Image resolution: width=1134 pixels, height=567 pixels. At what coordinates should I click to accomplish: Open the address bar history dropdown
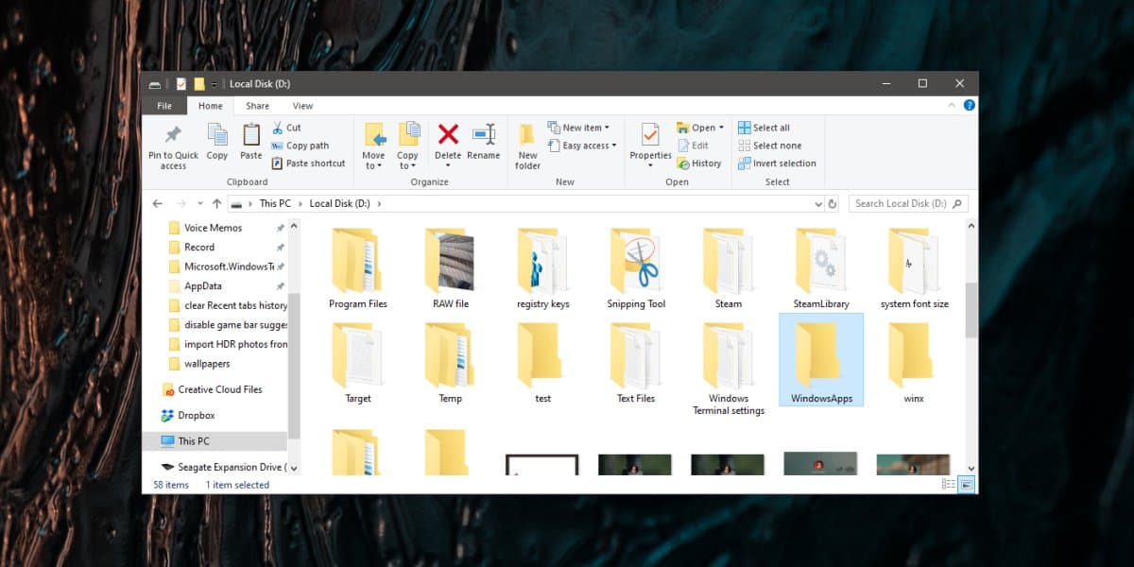(818, 203)
